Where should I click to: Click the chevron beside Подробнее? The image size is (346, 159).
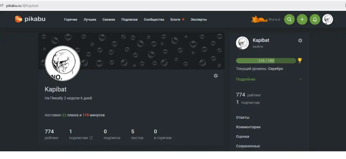pyautogui.click(x=300, y=79)
